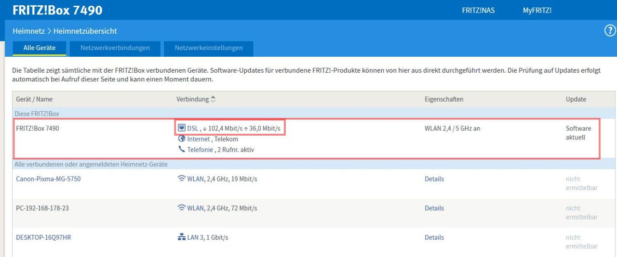This screenshot has width=617, height=257.
Task: Click WLAN icon for PC-192-168-178-23
Action: coord(182,208)
